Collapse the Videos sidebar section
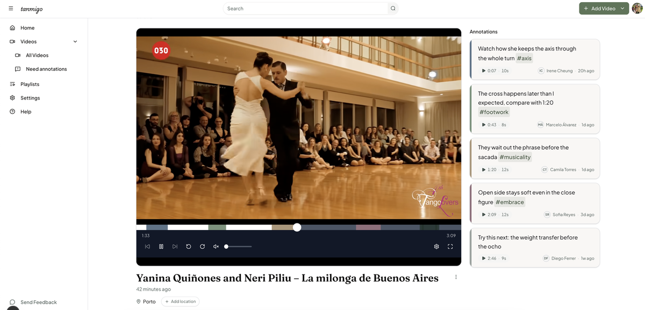Viewport: 645px width, 310px height. [75, 41]
